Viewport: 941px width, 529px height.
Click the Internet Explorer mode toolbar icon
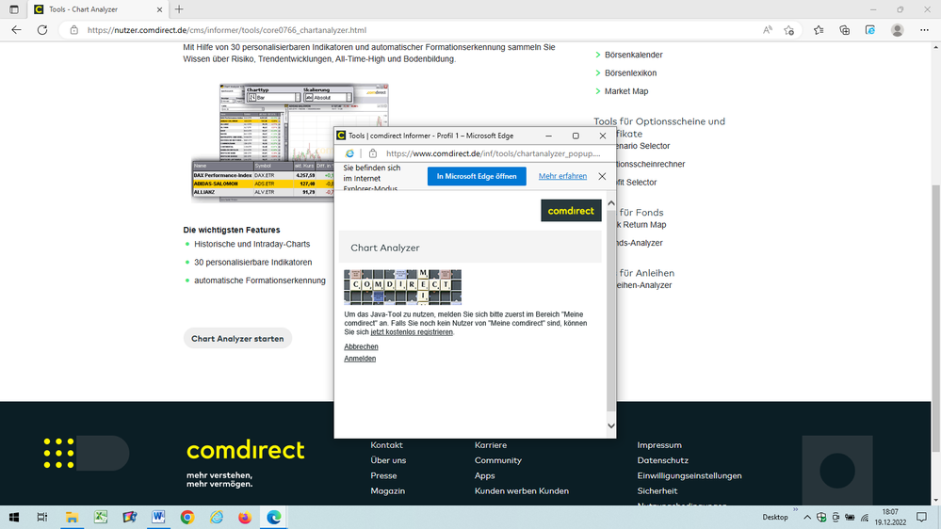(870, 30)
